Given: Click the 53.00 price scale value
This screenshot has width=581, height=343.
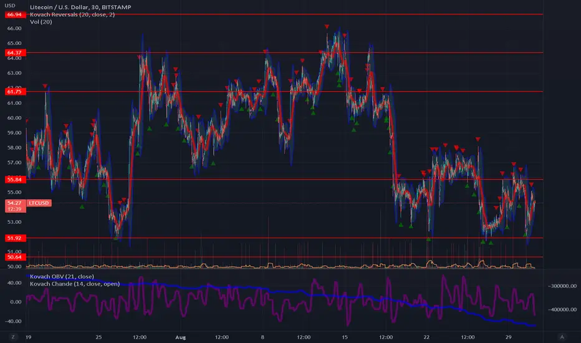Looking at the screenshot, I should click(14, 222).
